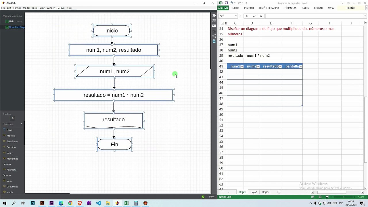Redo the action in Excel toolbar
368x207 pixels.
click(239, 3)
